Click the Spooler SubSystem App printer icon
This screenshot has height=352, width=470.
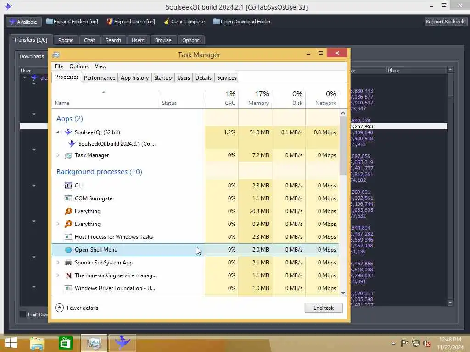point(68,263)
